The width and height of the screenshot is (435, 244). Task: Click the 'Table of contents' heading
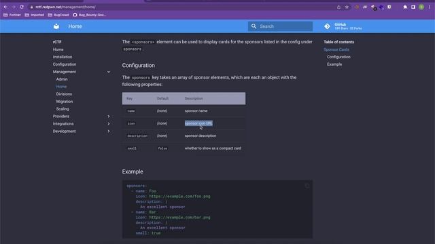coord(338,42)
